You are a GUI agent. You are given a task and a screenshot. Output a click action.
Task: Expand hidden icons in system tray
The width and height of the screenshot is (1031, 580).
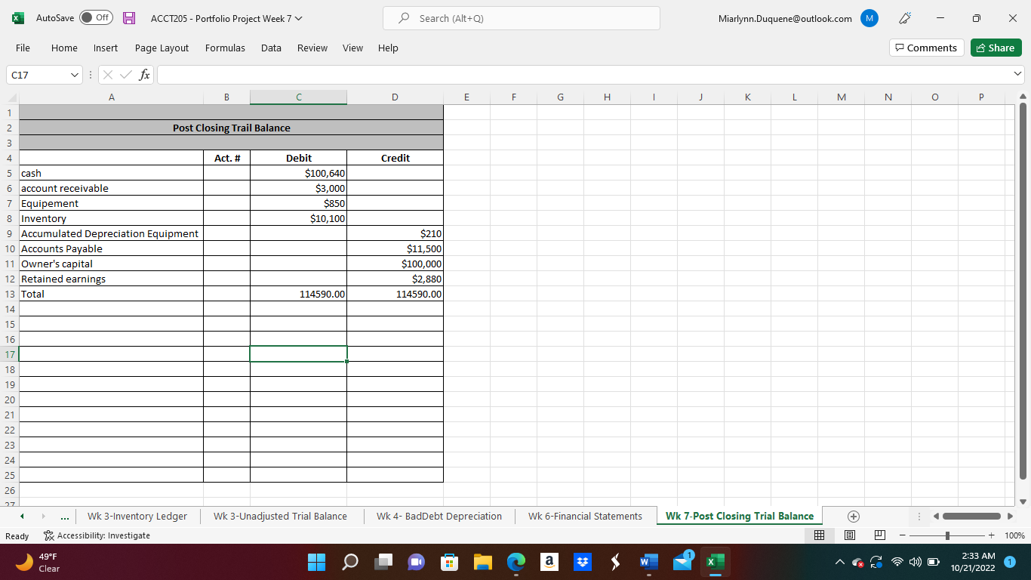tap(839, 563)
